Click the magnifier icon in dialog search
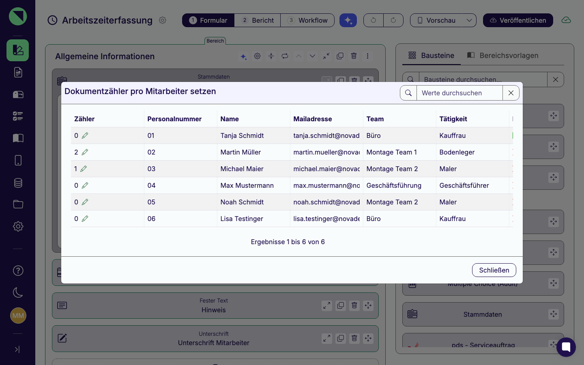Viewport: 584px width, 365px height. (x=408, y=93)
